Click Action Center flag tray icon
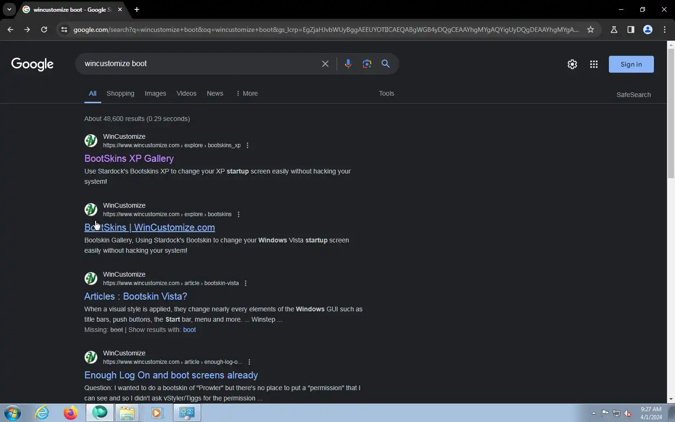 [605, 413]
